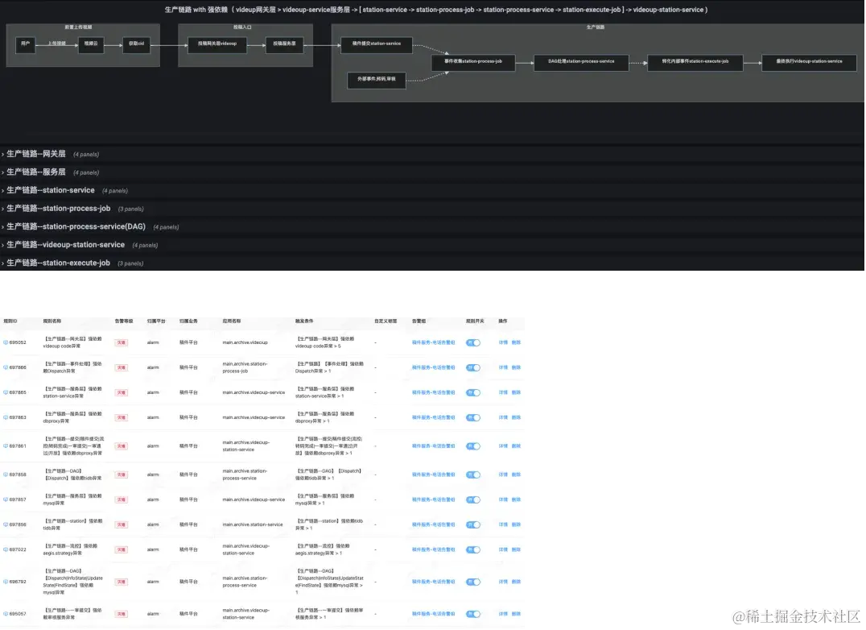Screen dimensions: 866x630
Task: Click the 应用名称 column header
Action: [232, 321]
